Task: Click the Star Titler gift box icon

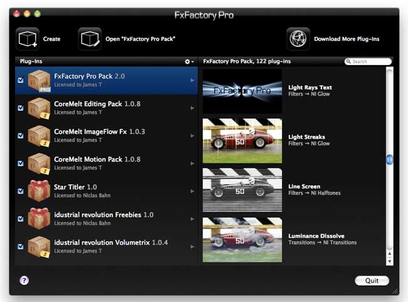Action: coord(39,191)
